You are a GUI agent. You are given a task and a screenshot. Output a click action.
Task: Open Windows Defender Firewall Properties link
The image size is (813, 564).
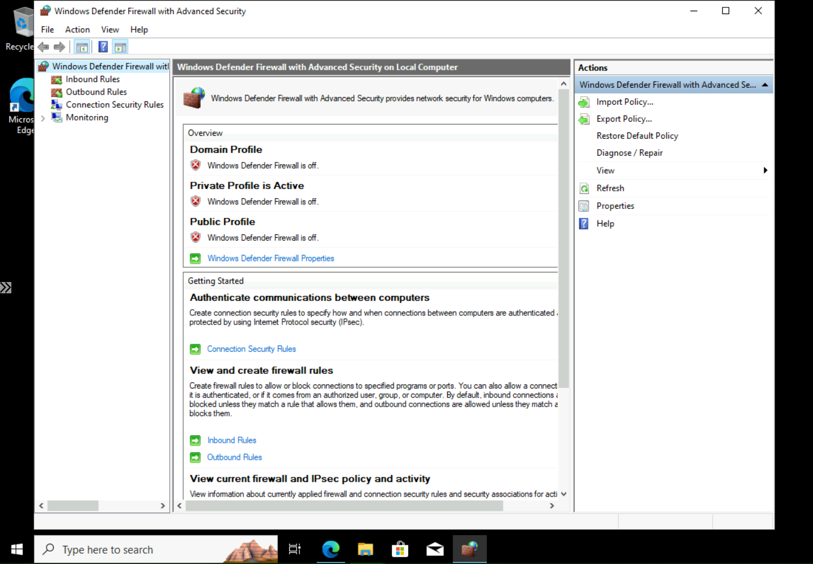tap(270, 258)
